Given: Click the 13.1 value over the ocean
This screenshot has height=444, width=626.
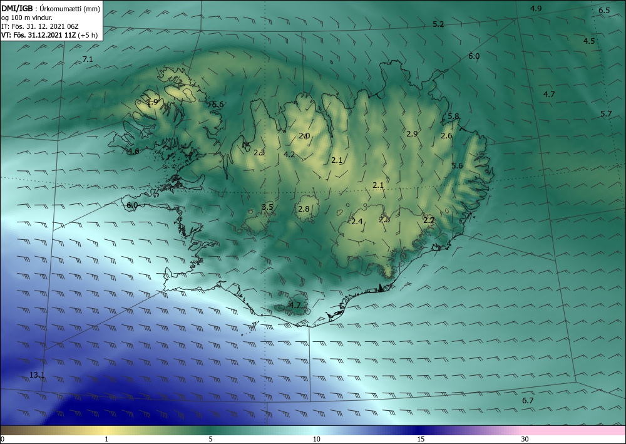Looking at the screenshot, I should tap(37, 375).
